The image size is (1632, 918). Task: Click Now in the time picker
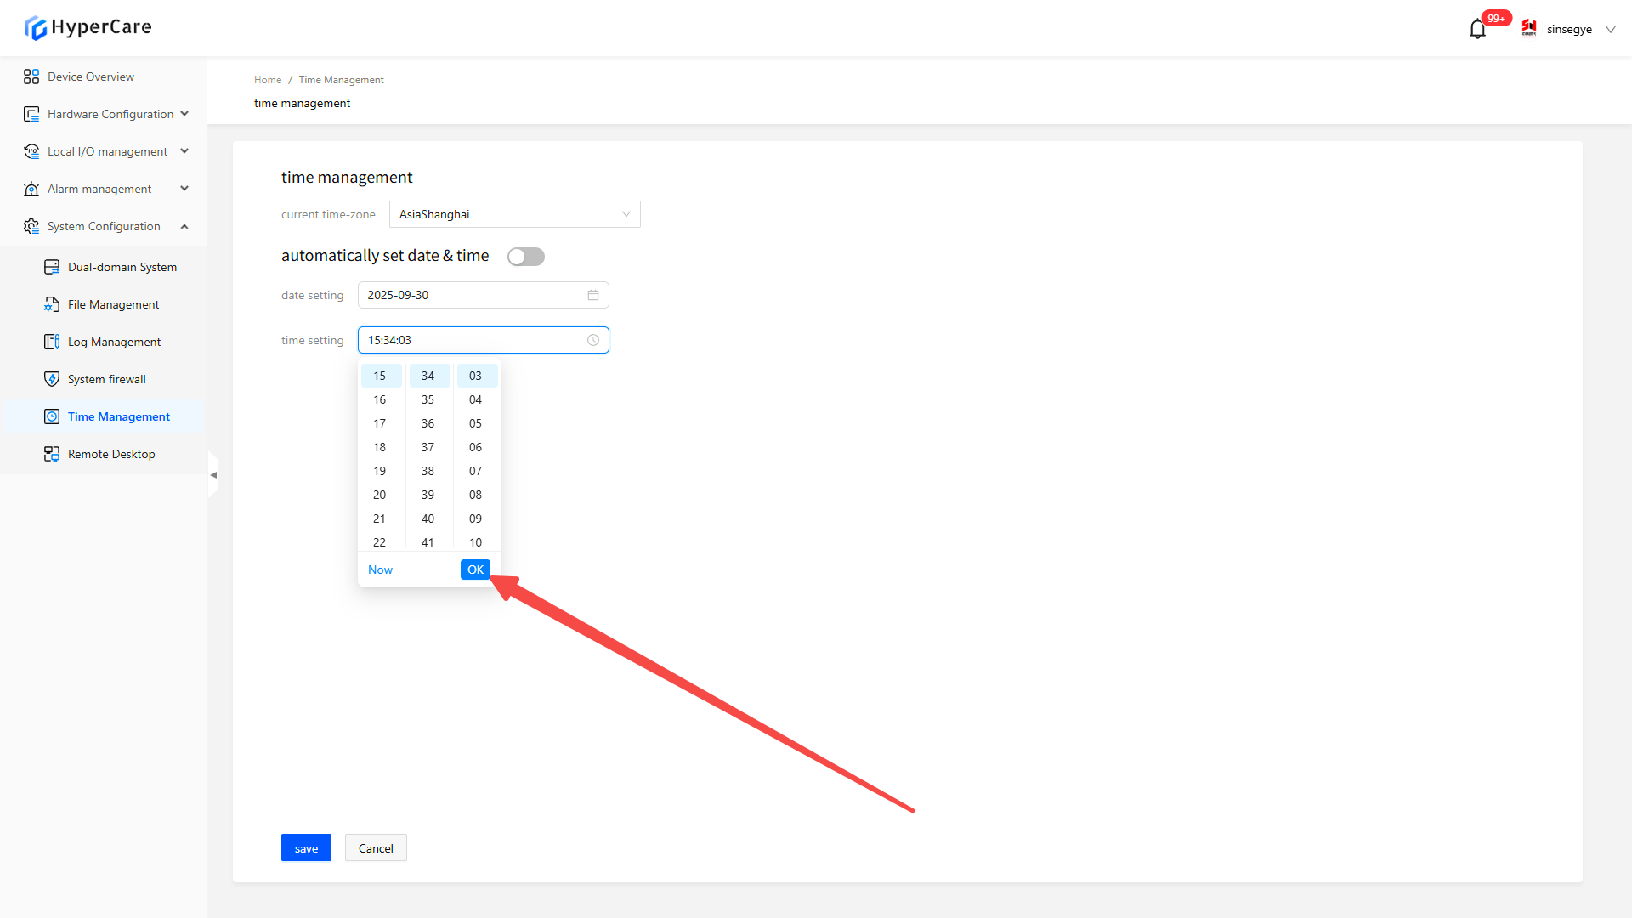click(380, 569)
